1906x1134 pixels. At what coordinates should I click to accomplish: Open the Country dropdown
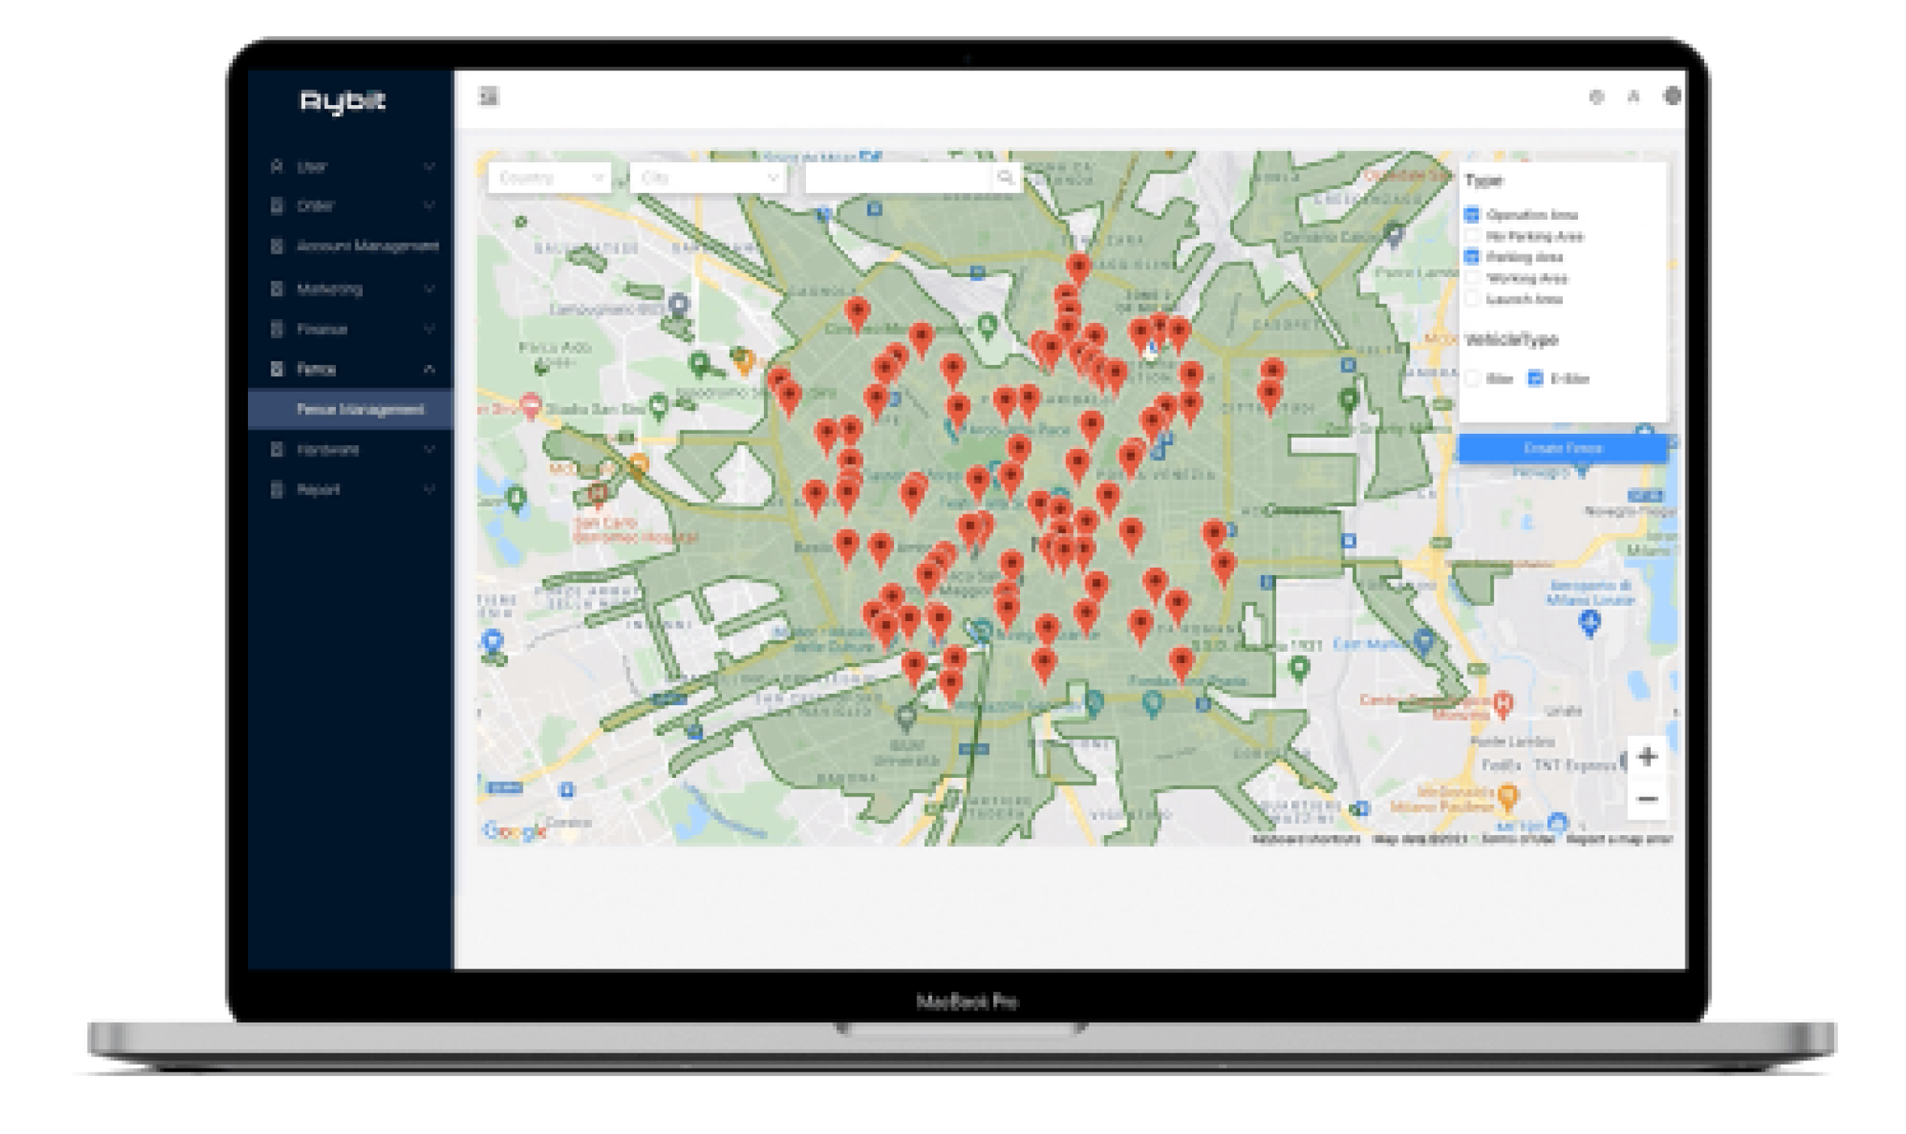tap(549, 178)
